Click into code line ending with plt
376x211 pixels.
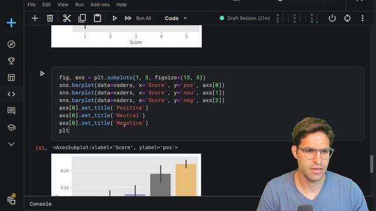[64, 131]
